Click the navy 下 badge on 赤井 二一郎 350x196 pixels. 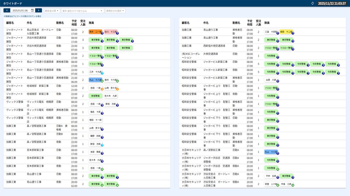click(102, 33)
